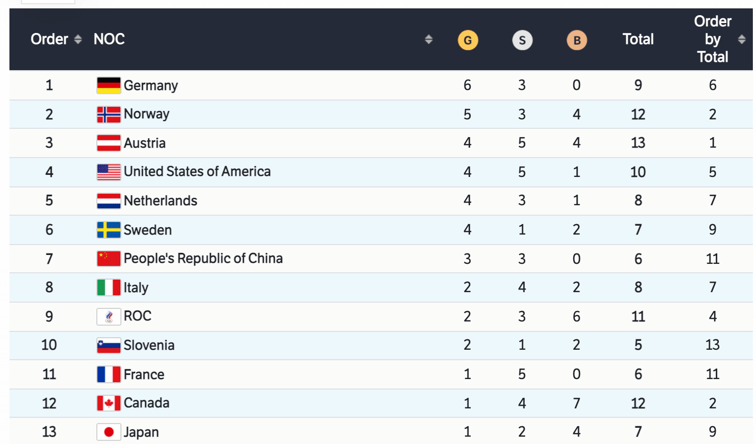Click the Canada flag icon

[109, 403]
